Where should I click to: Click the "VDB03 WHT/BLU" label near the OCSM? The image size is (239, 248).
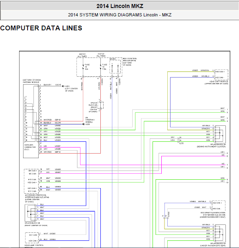[198, 202]
